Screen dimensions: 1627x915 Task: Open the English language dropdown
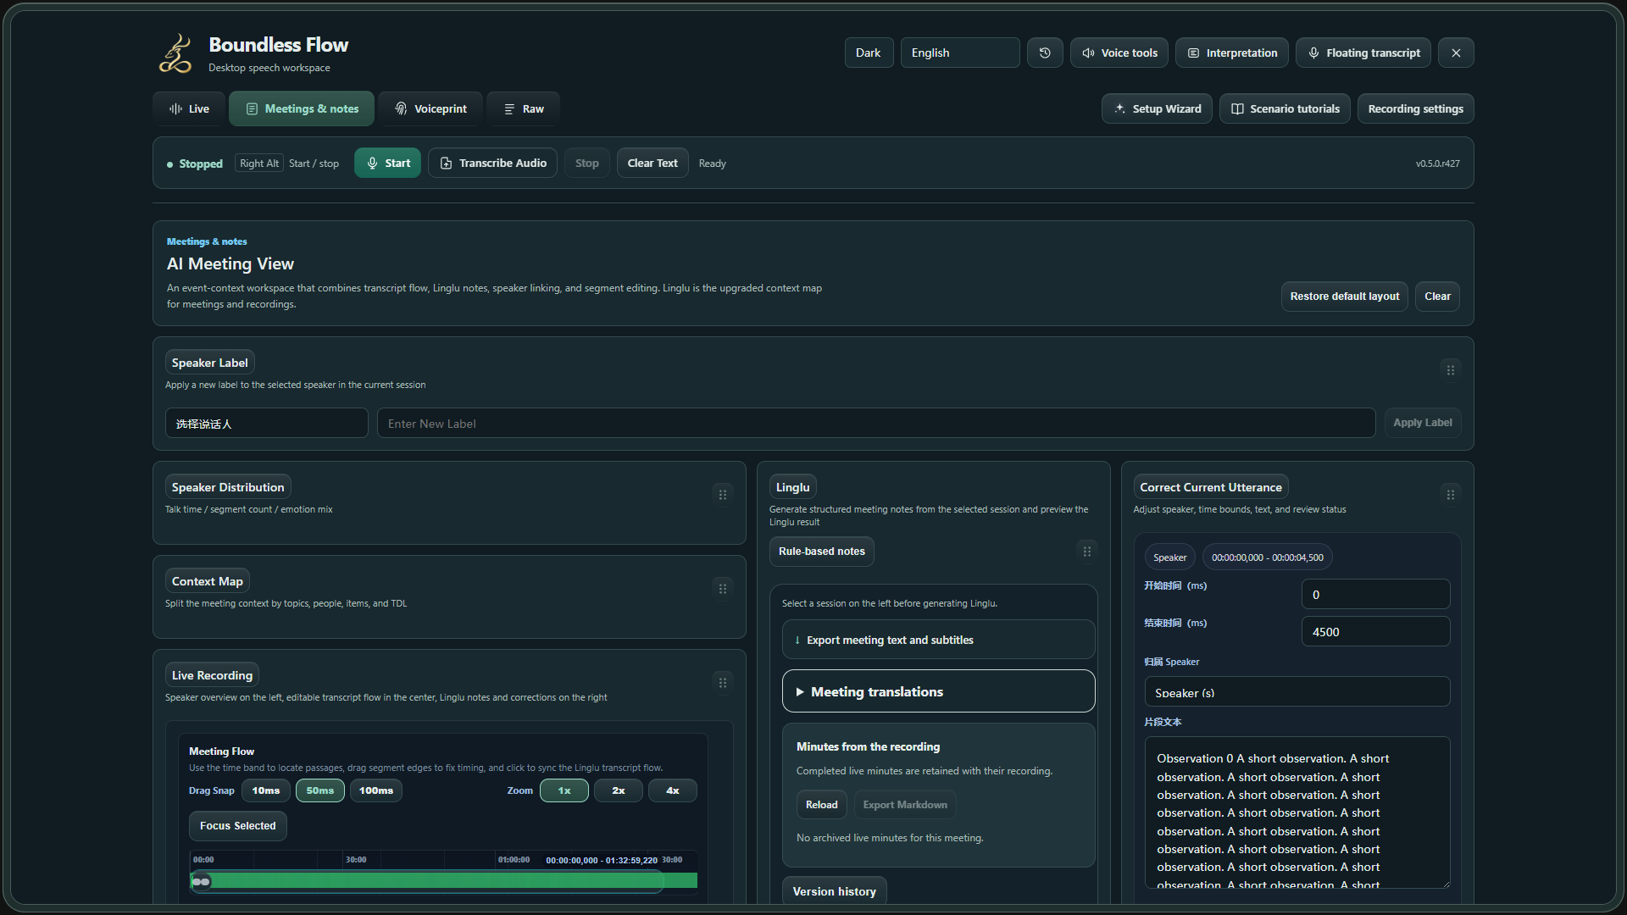[x=960, y=53]
